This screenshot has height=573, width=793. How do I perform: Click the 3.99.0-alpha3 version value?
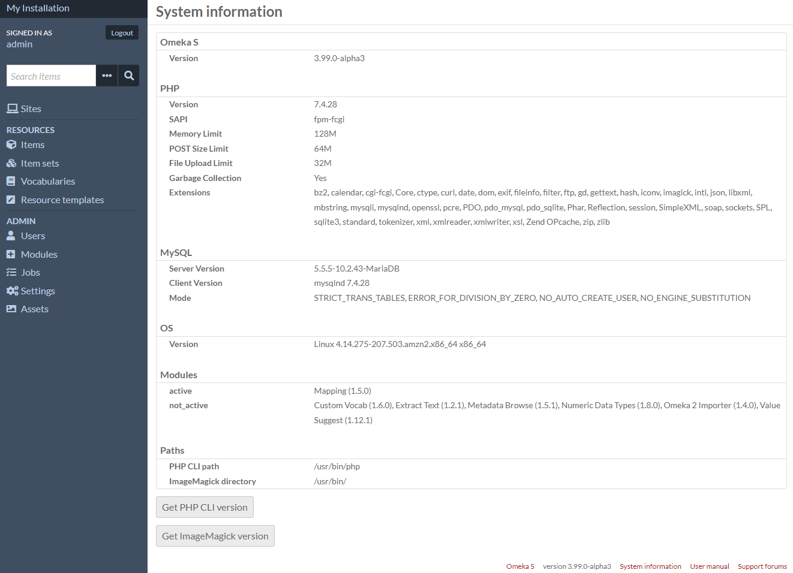pyautogui.click(x=339, y=58)
